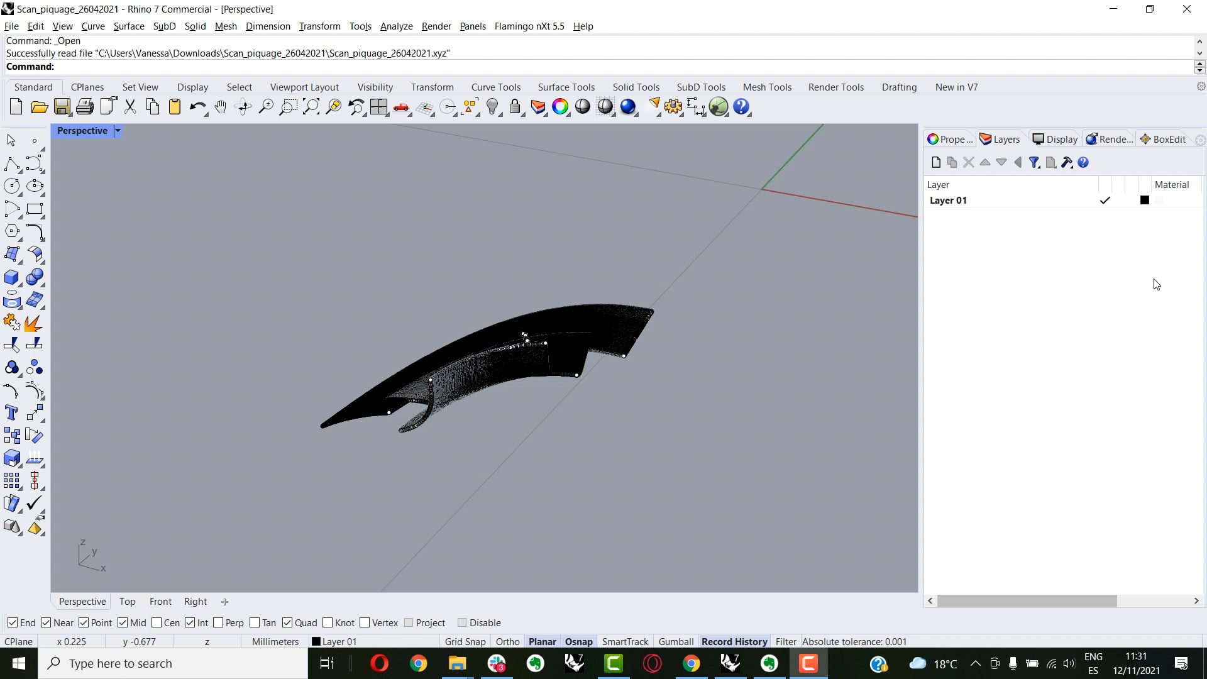Click the Lock padlock icon in toolbar

[515, 107]
